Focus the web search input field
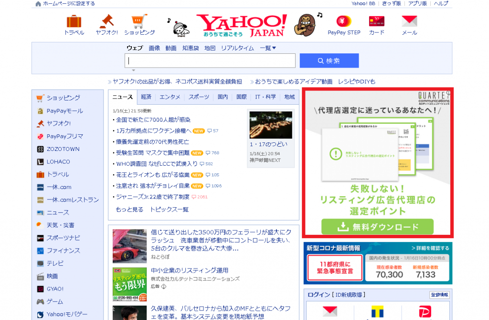This screenshot has height=320, width=489. coord(210,60)
